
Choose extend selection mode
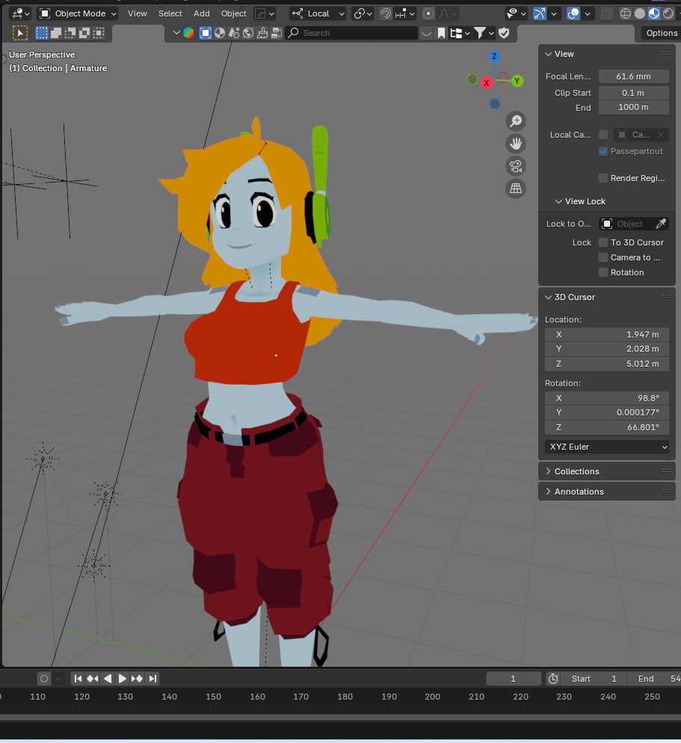(56, 33)
